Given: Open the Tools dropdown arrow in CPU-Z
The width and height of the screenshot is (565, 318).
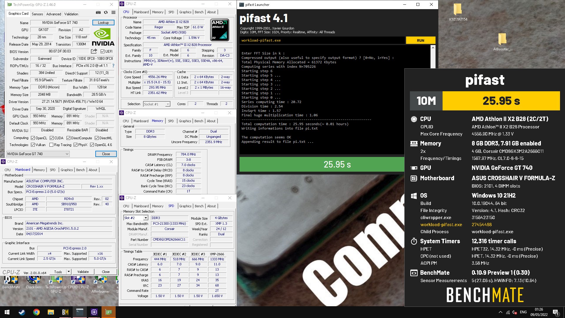Looking at the screenshot, I should click(x=69, y=272).
